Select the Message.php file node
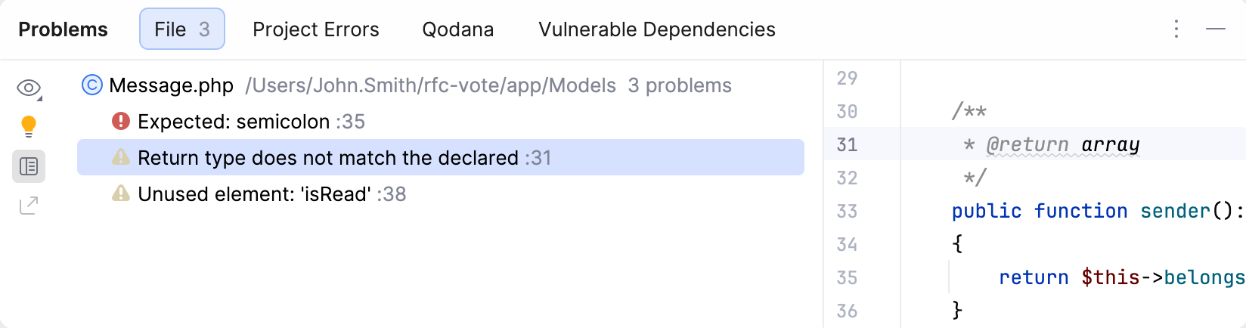 point(172,85)
